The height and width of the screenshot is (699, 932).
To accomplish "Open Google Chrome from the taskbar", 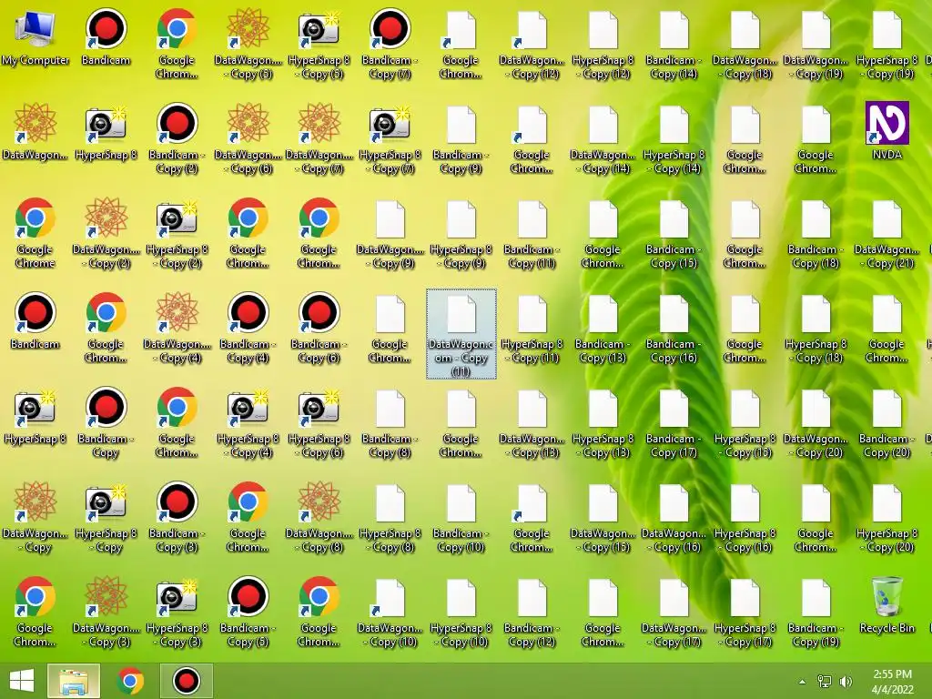I will tap(130, 681).
